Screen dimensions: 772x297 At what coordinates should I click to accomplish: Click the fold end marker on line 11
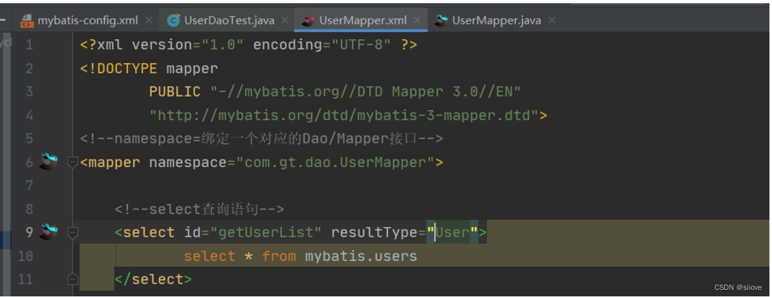click(73, 279)
